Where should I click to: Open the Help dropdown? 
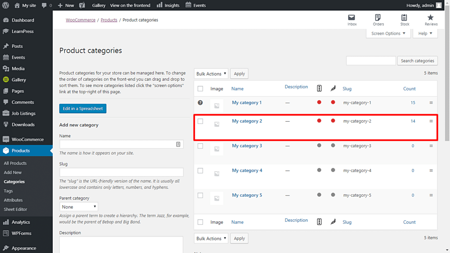[425, 33]
